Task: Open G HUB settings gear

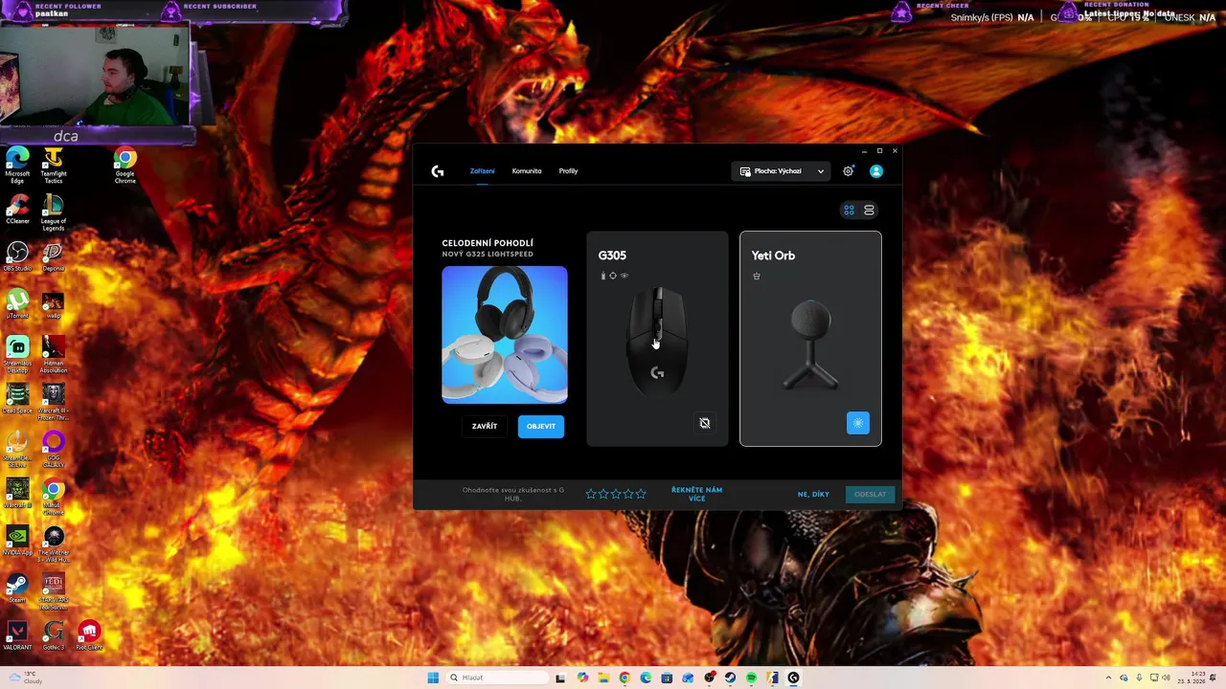Action: [x=848, y=171]
